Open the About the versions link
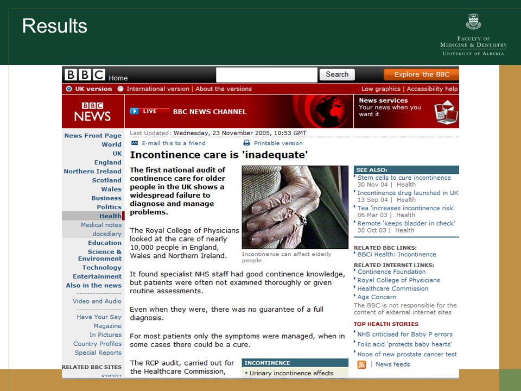Image resolution: width=521 pixels, height=391 pixels. point(224,89)
